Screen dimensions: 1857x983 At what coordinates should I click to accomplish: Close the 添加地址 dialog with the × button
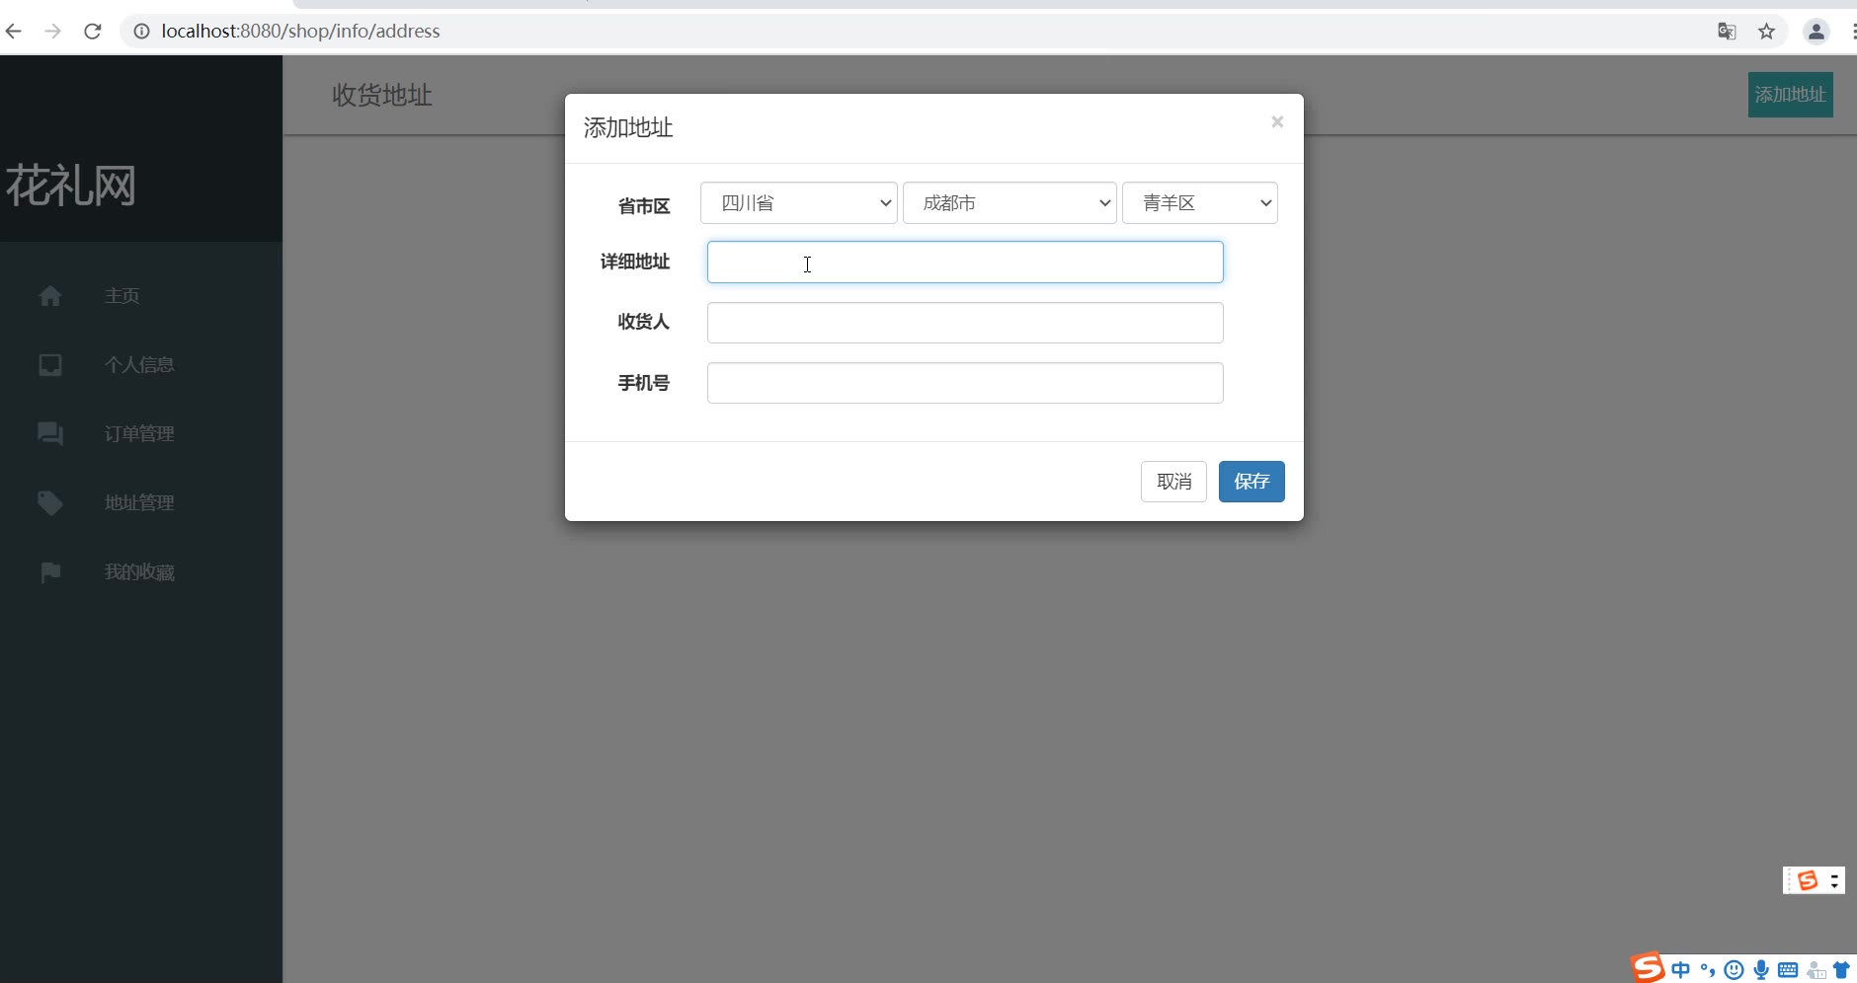tap(1277, 121)
